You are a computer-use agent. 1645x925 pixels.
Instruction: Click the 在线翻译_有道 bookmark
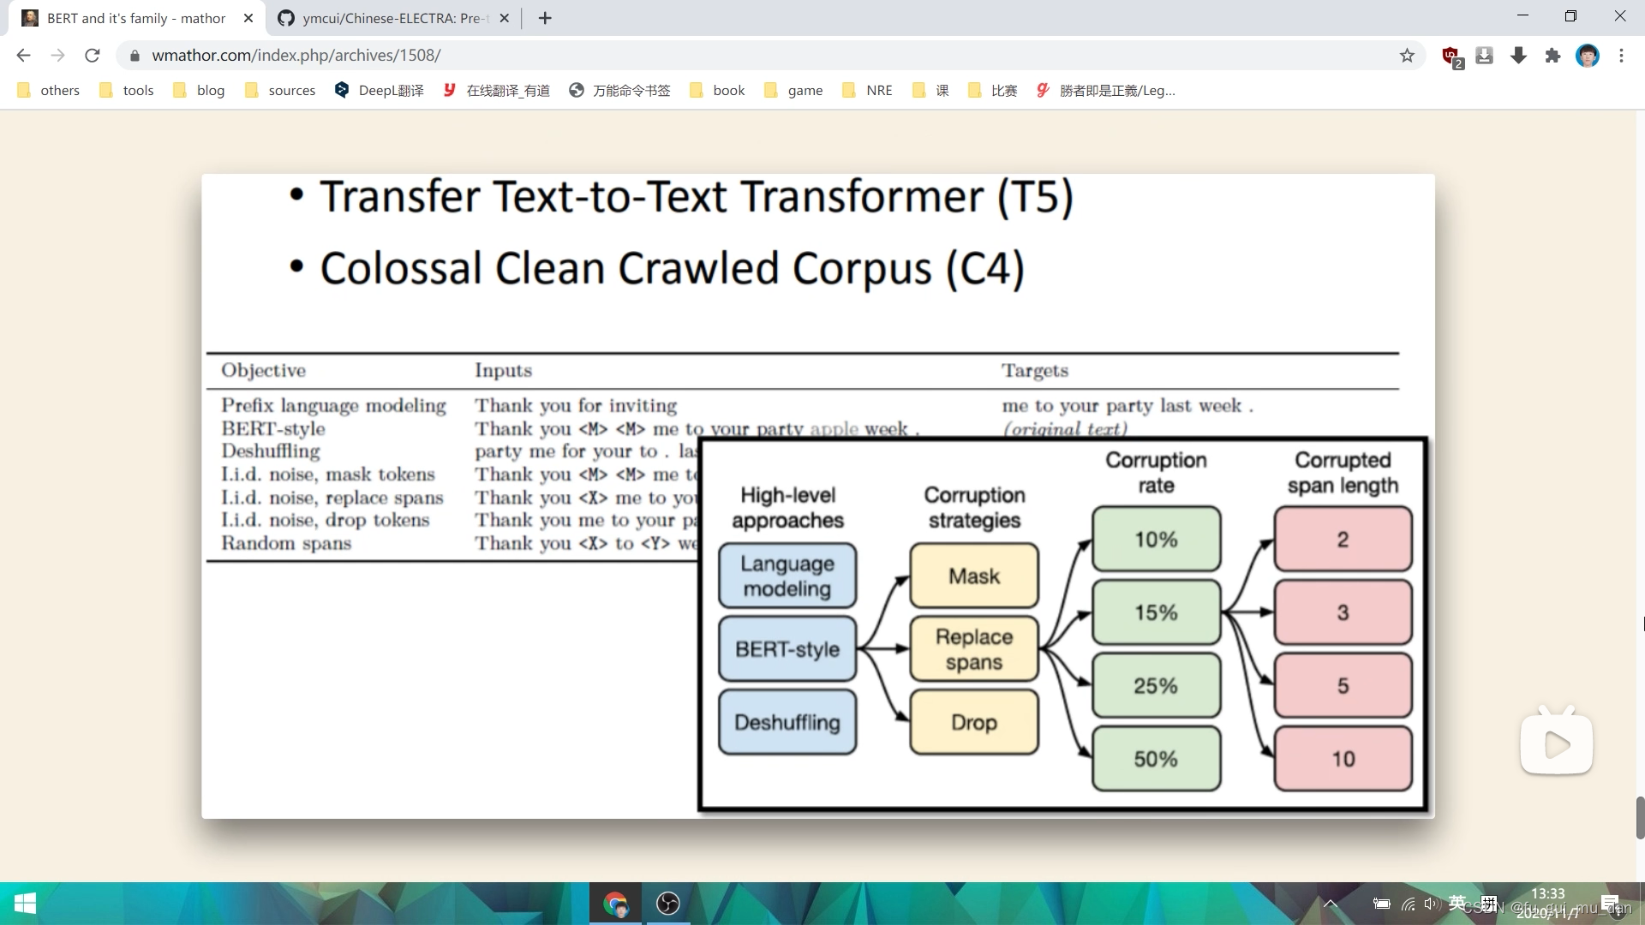click(x=506, y=89)
